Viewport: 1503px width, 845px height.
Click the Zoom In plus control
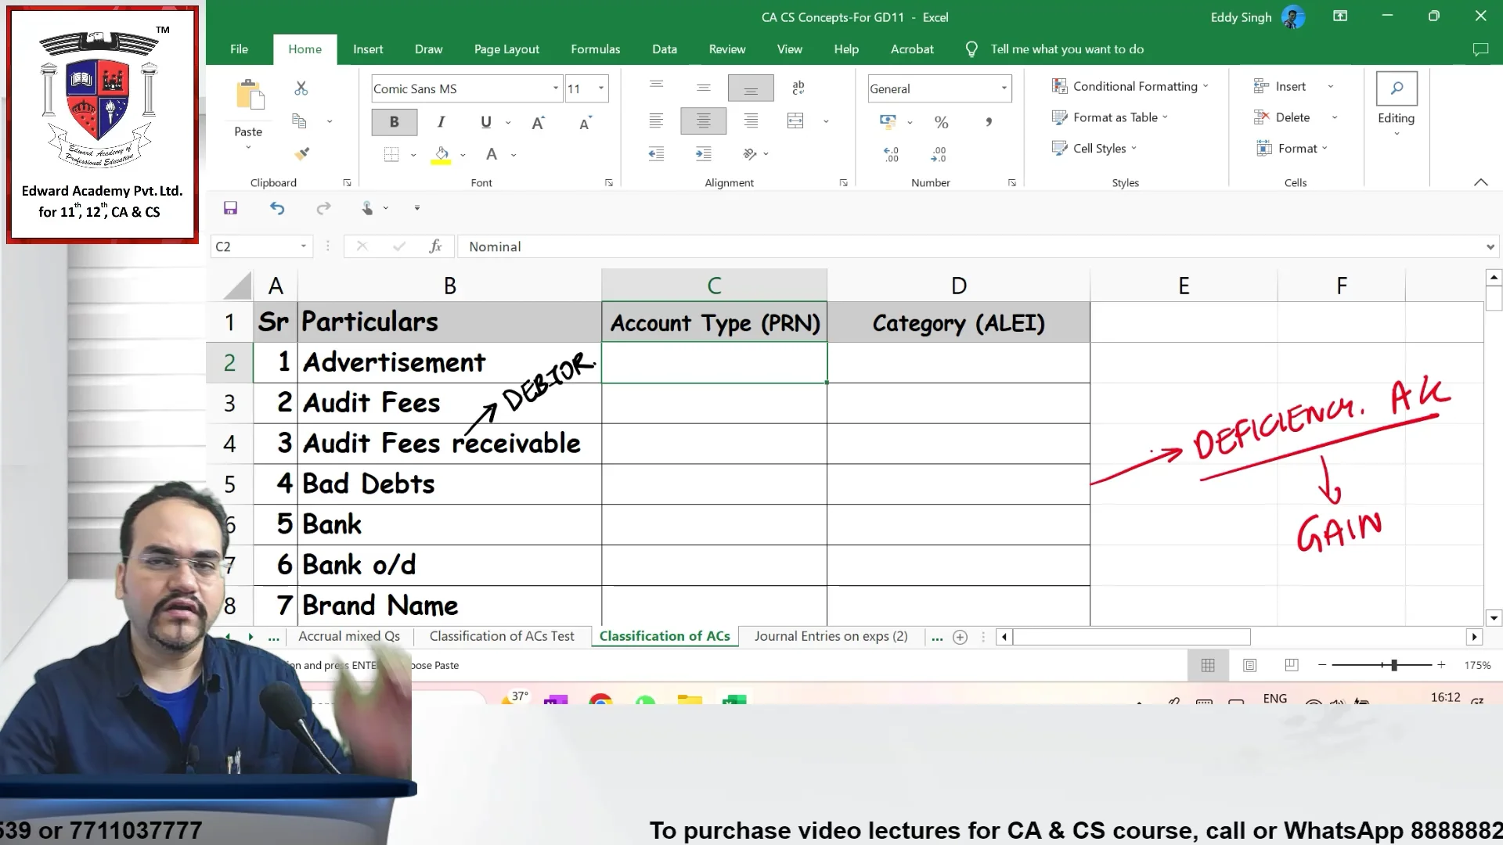point(1442,665)
